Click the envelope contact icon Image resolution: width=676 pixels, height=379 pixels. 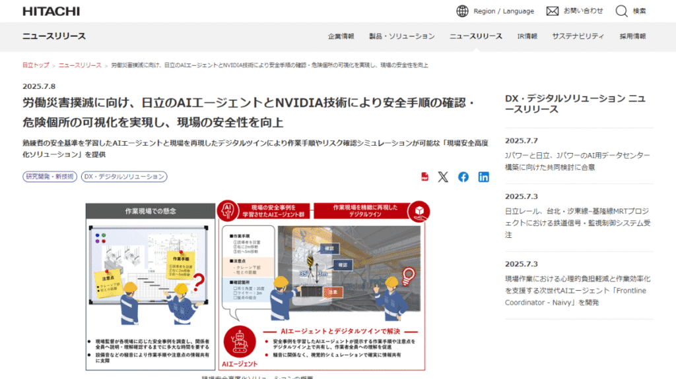click(x=553, y=11)
